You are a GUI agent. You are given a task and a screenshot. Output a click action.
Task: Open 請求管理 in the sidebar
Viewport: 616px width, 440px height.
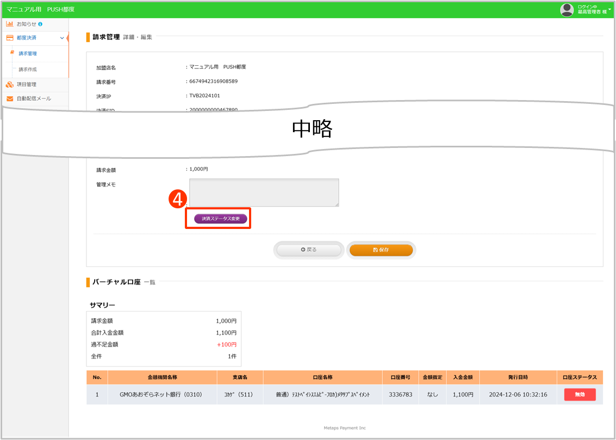coord(28,54)
